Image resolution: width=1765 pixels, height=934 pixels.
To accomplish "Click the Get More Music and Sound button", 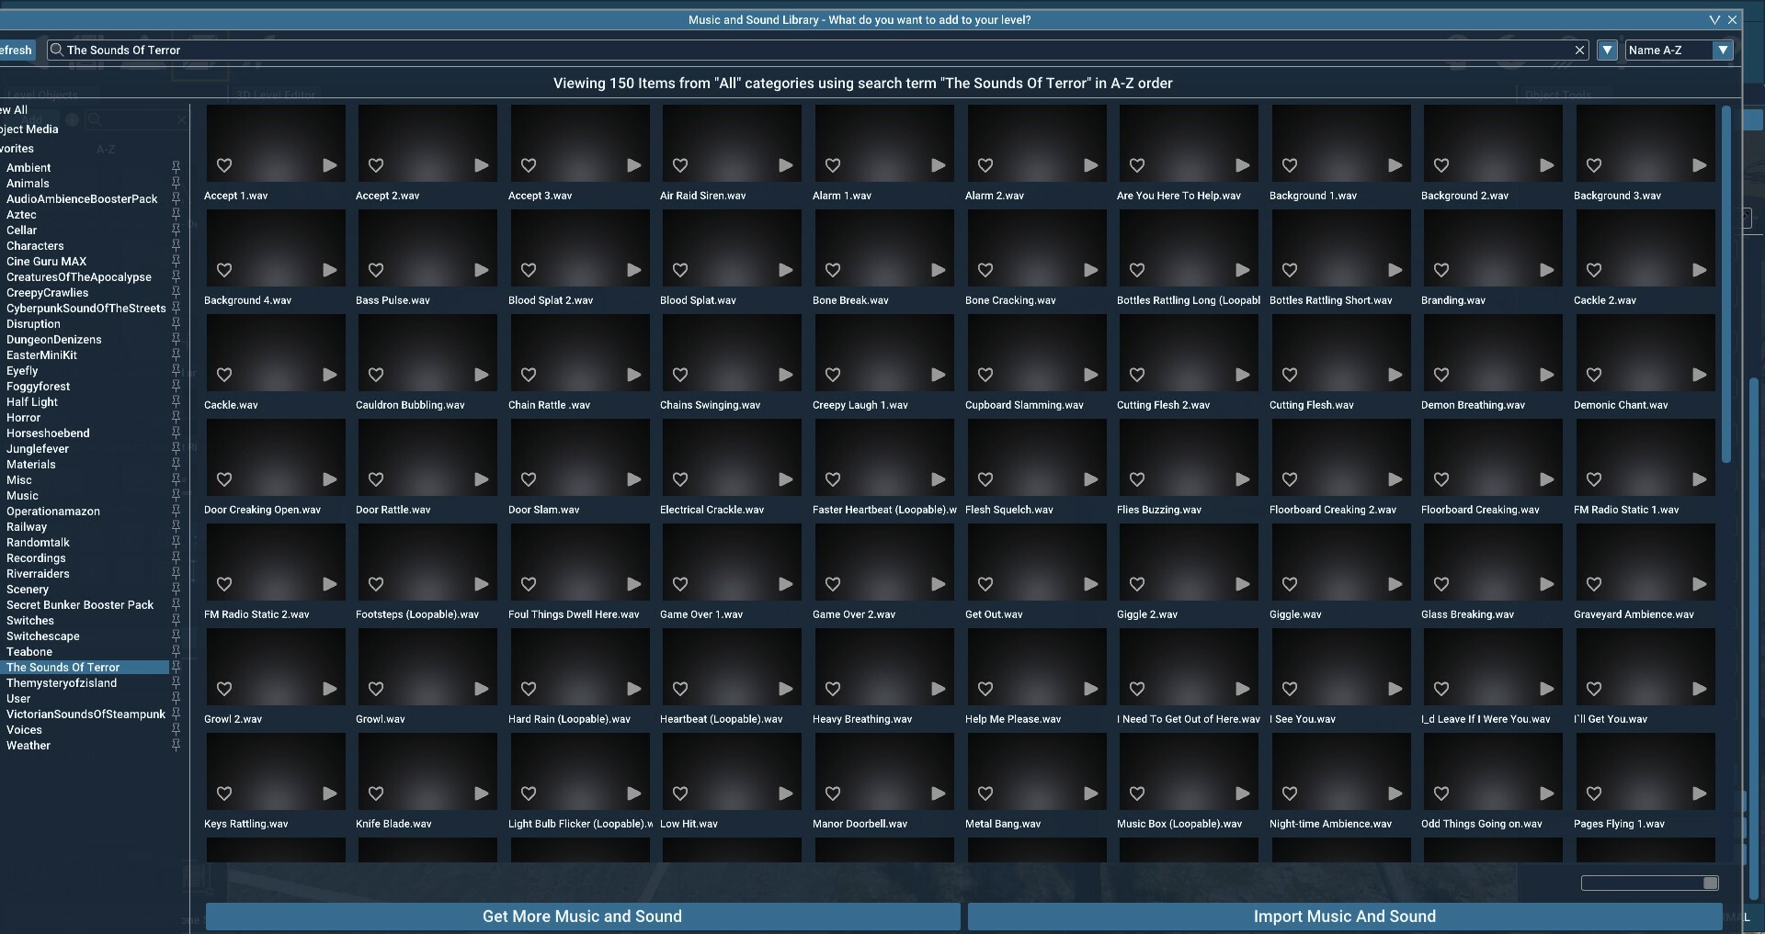I will pos(582,916).
